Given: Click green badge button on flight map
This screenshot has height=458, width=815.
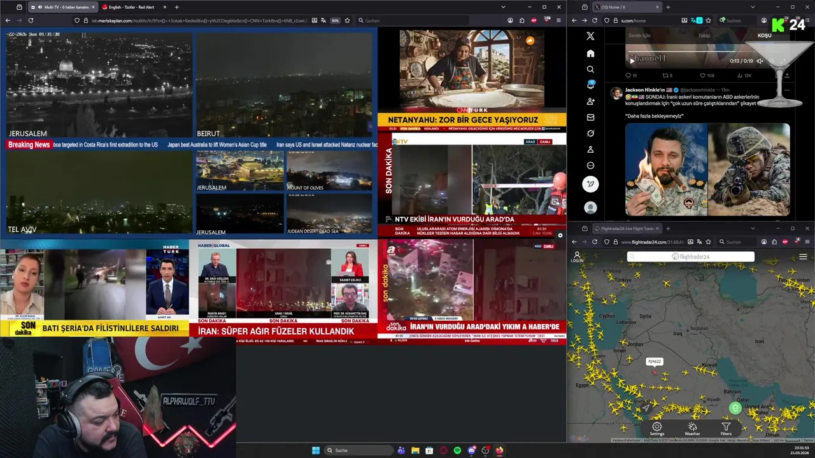Looking at the screenshot, I should tap(735, 408).
